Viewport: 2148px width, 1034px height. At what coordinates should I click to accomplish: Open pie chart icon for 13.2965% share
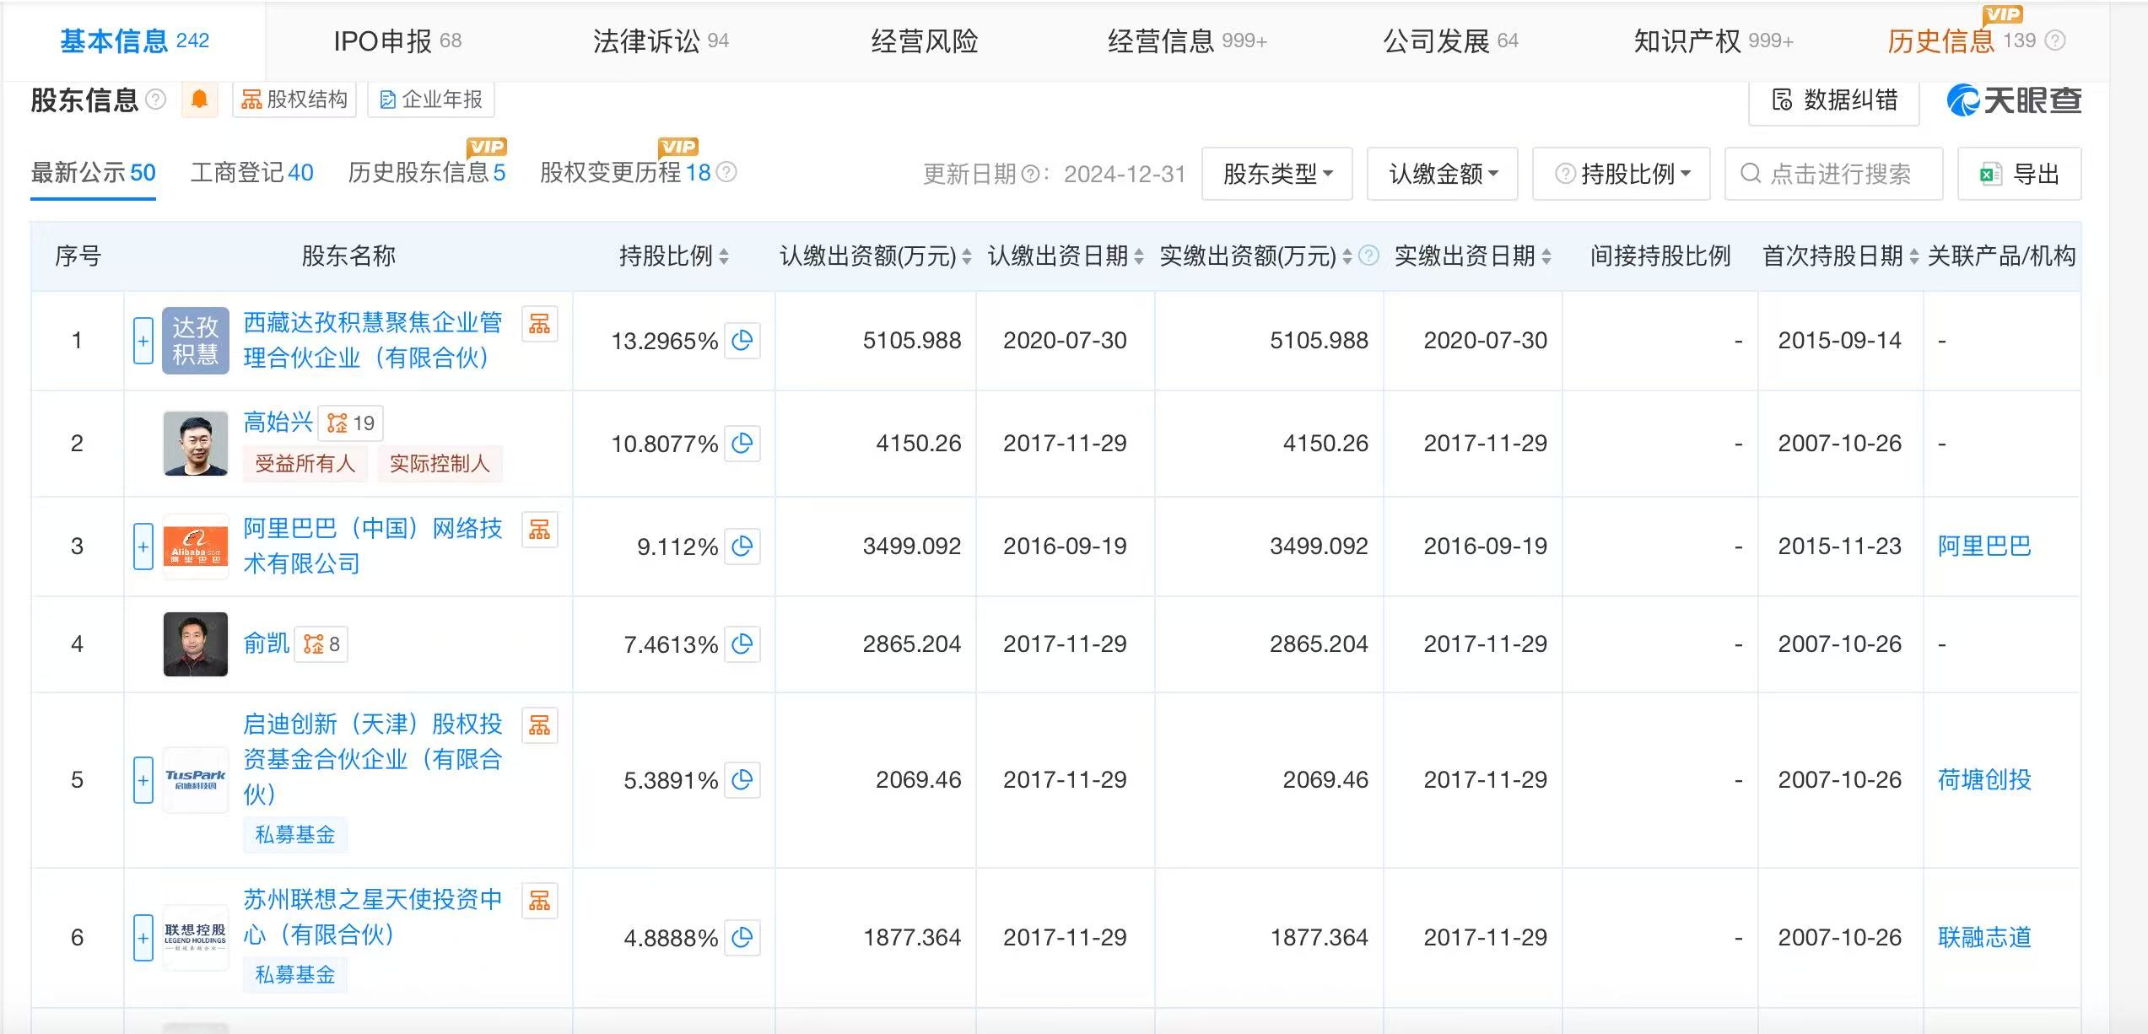pyautogui.click(x=742, y=341)
